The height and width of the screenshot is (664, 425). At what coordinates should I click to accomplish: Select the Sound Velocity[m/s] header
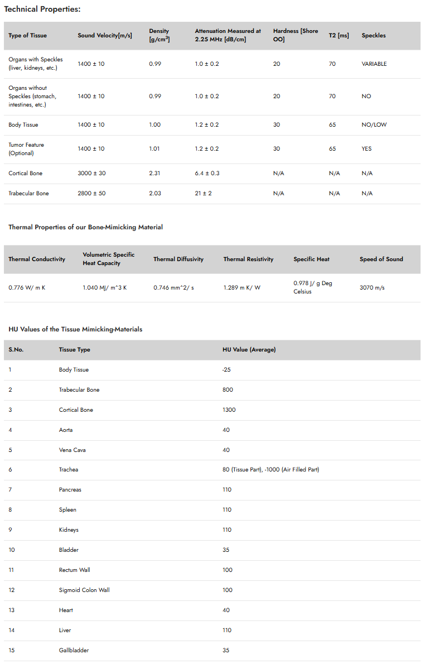tap(104, 36)
